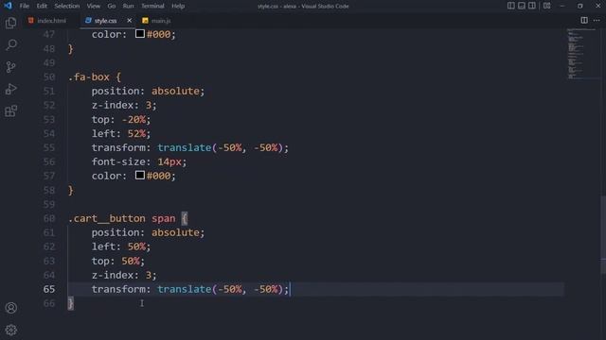This screenshot has width=606, height=340.
Task: Click '#000' value on line 47
Action: coord(158,34)
